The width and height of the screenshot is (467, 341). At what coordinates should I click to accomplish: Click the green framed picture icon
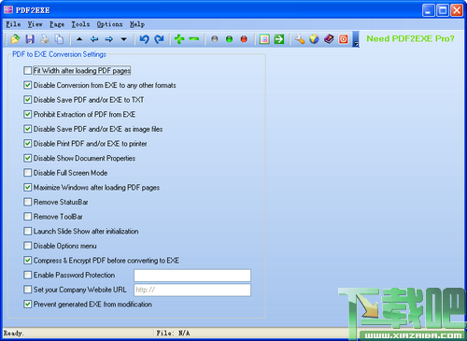point(264,39)
